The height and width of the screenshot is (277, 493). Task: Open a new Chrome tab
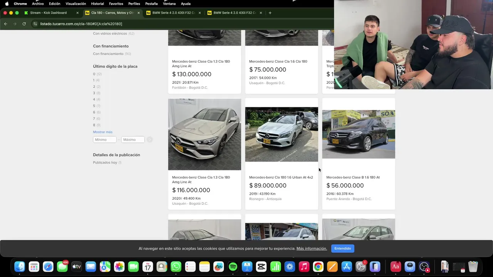270,13
